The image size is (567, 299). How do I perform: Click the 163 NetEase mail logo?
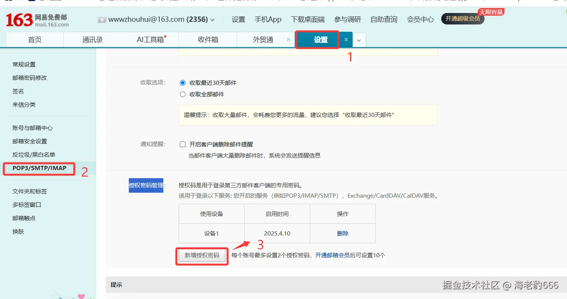(x=37, y=20)
